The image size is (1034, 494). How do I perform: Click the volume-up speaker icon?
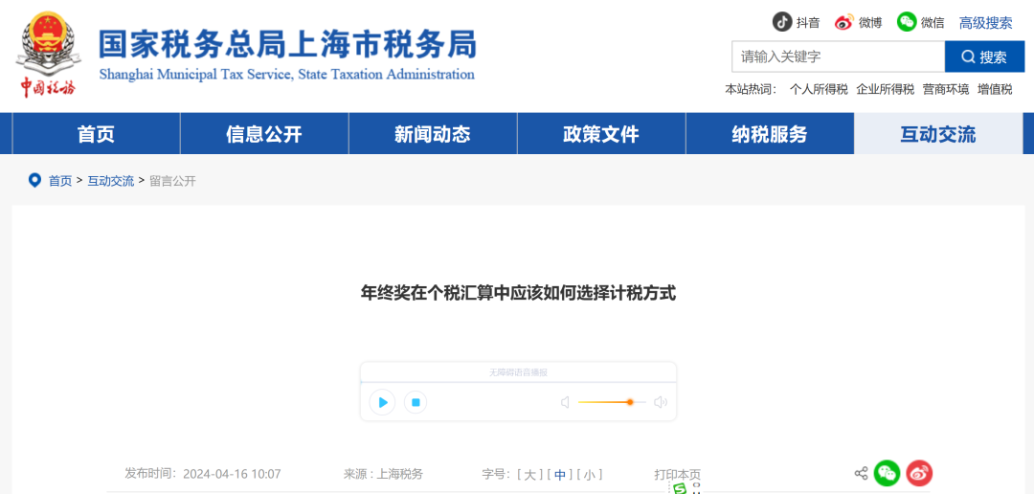pos(660,402)
